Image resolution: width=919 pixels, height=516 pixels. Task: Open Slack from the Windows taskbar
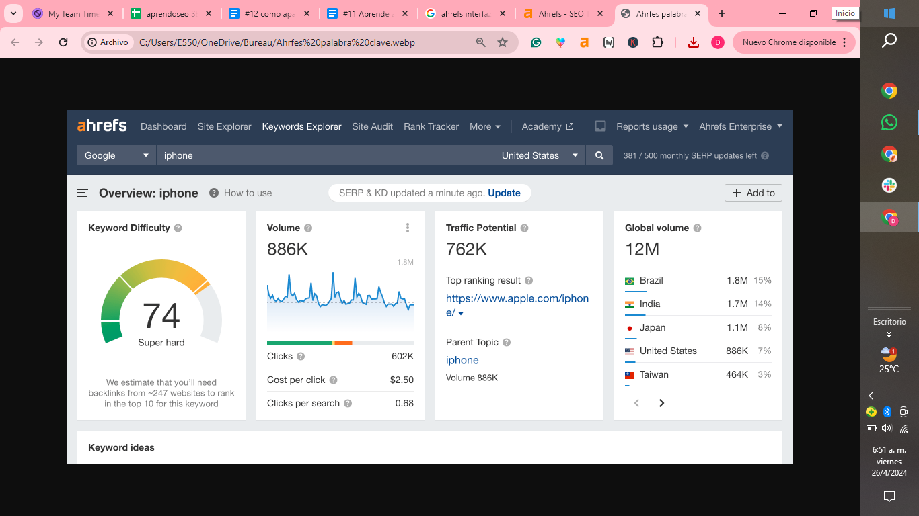[x=889, y=185]
